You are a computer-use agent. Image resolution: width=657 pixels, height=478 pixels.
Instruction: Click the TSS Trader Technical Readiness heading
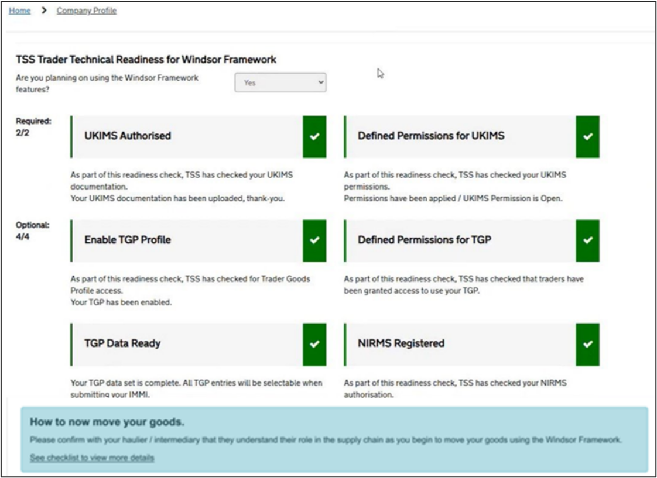click(146, 60)
